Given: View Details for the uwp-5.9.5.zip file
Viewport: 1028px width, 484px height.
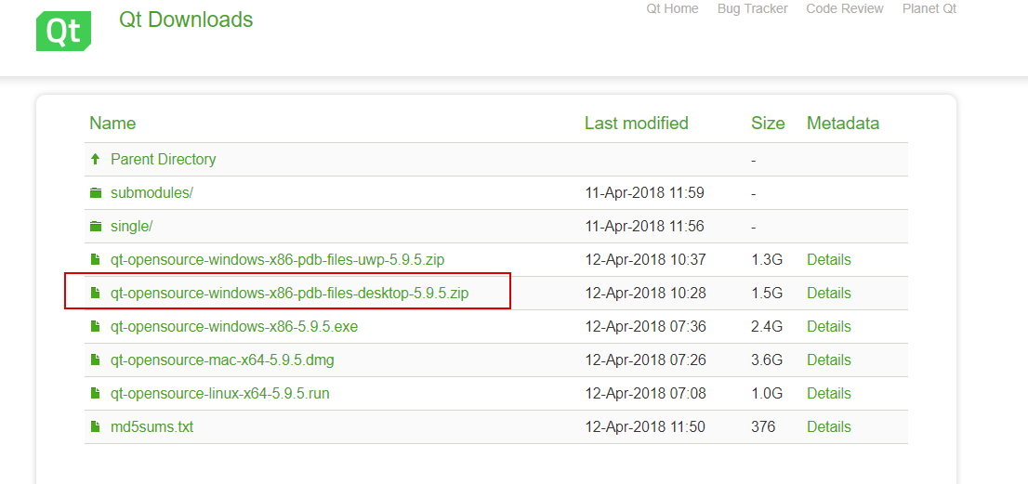Looking at the screenshot, I should [829, 260].
